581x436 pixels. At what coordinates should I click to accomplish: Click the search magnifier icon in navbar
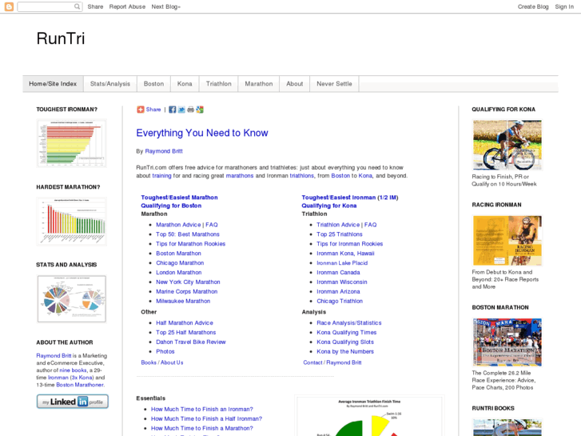pos(77,6)
